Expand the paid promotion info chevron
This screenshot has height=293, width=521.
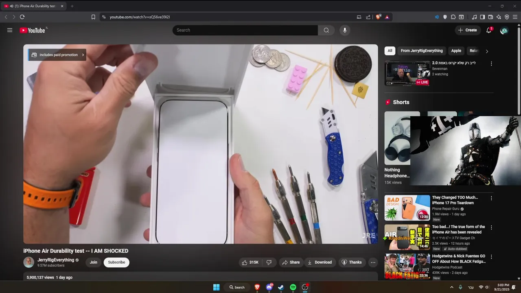[83, 55]
